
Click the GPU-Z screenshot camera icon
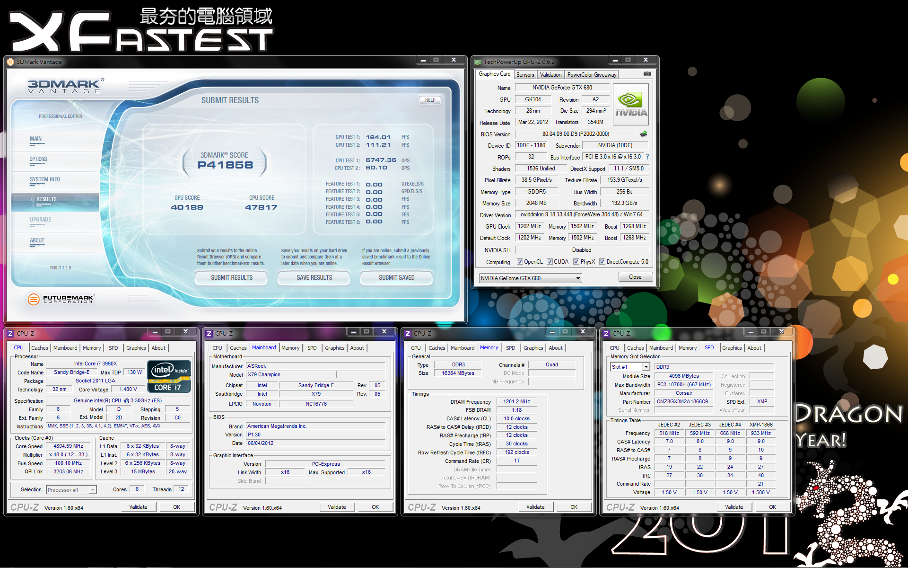pyautogui.click(x=647, y=74)
